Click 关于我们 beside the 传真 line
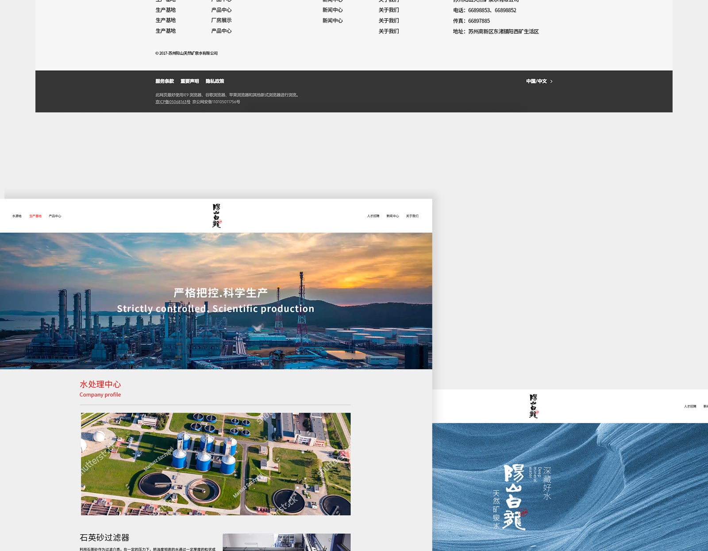708x551 pixels. [x=389, y=21]
